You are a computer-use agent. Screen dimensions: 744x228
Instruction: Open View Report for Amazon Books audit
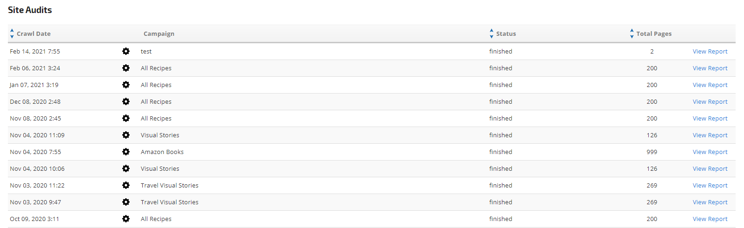[710, 152]
